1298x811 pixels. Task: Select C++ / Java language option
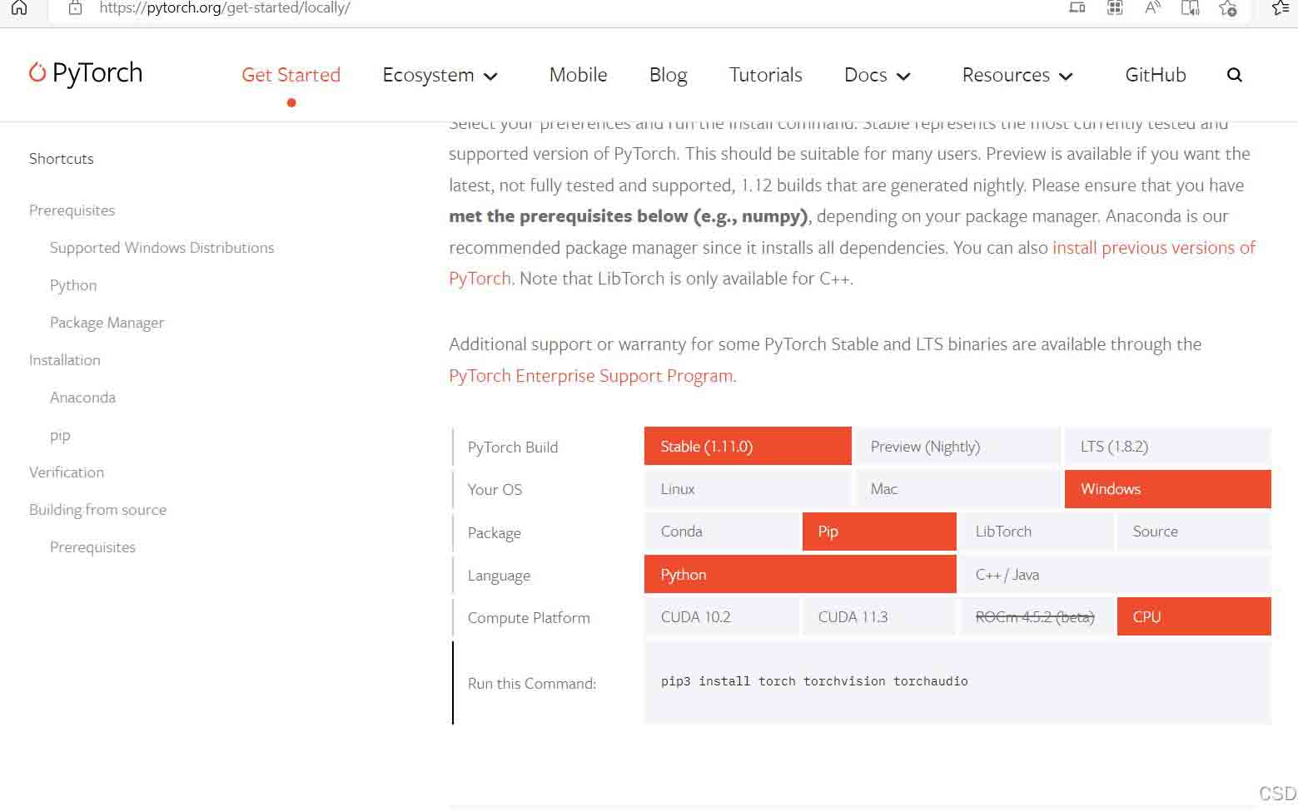tap(1116, 575)
